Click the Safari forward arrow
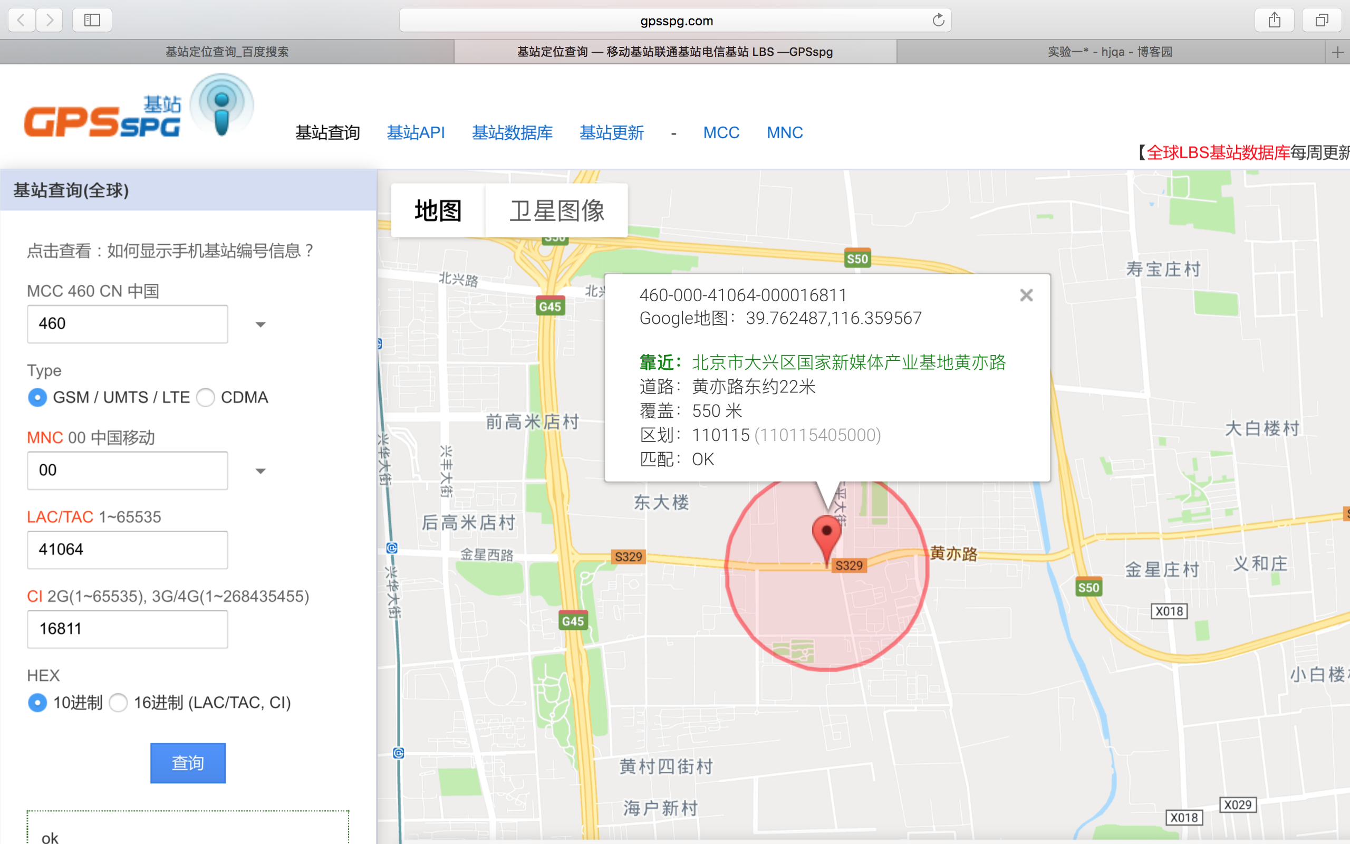This screenshot has width=1350, height=844. tap(50, 21)
